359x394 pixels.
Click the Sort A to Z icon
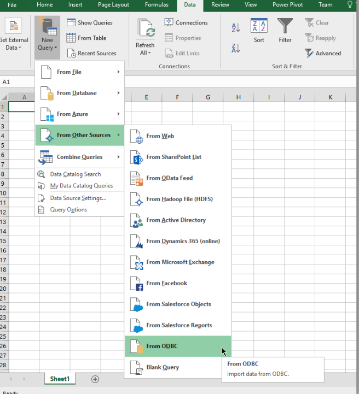click(x=236, y=28)
